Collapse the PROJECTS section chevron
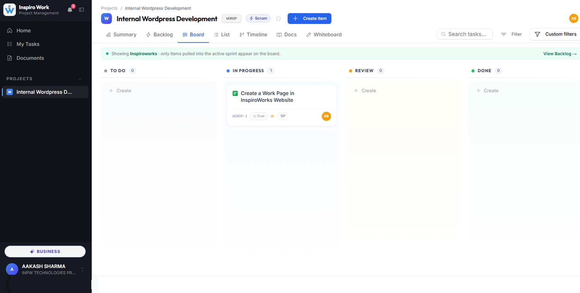580x293 pixels. [x=80, y=79]
